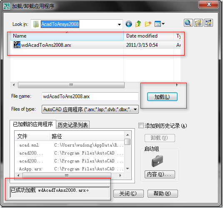Click the AcadToAnsys2008 folder icon
The height and width of the screenshot is (208, 223).
coord(36,24)
